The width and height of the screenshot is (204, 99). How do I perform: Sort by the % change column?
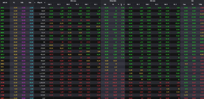click(121, 4)
